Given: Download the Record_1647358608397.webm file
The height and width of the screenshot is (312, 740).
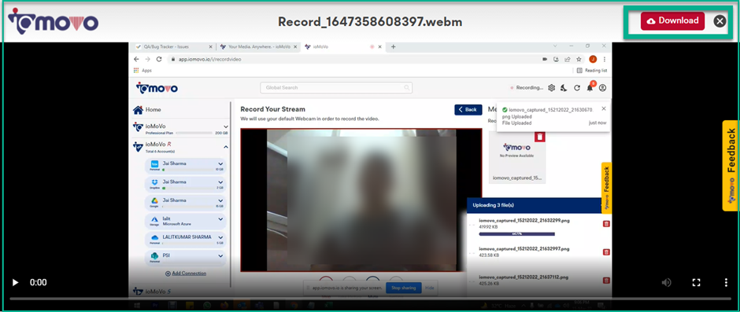Looking at the screenshot, I should click(672, 20).
